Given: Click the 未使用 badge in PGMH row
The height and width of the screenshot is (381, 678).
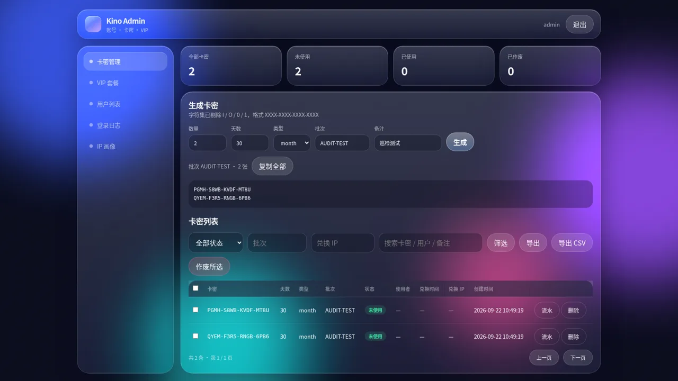Looking at the screenshot, I should tap(375, 310).
